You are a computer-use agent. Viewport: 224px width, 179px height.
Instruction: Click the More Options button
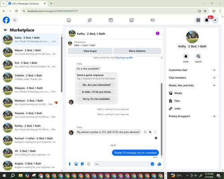pos(137,51)
